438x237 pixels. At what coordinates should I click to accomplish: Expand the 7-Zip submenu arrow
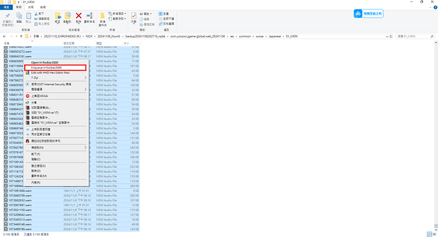click(x=86, y=78)
